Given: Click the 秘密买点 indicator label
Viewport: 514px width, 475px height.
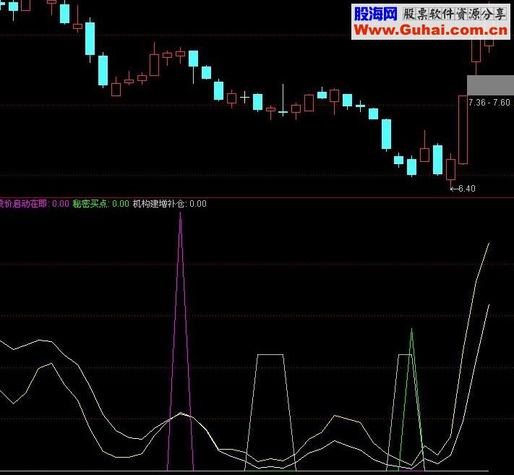Looking at the screenshot, I should (100, 204).
